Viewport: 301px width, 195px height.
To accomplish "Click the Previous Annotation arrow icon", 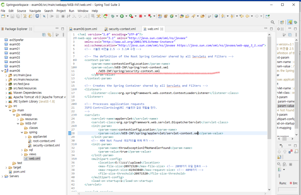I will 232,16.
